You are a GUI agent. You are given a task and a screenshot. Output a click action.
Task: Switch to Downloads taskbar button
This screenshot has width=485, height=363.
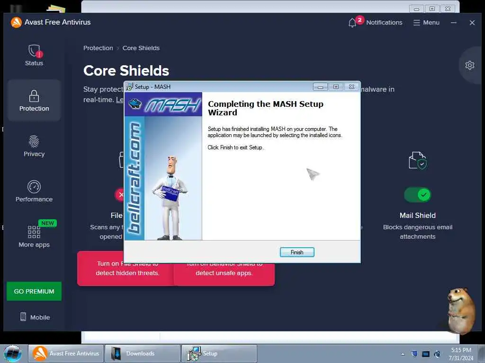coord(142,354)
